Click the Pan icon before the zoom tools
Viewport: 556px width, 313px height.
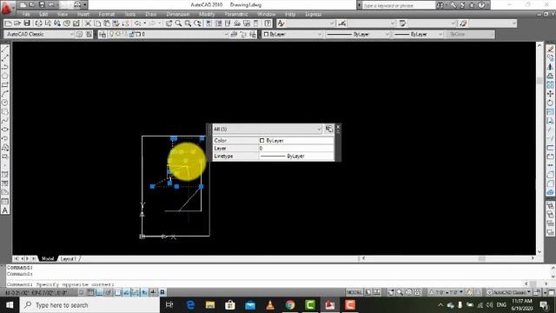169,23
